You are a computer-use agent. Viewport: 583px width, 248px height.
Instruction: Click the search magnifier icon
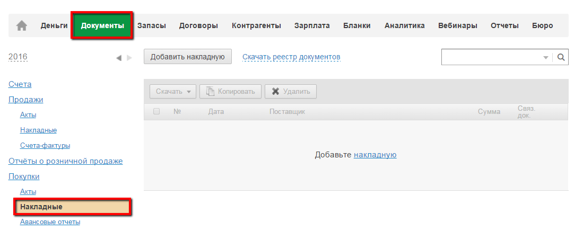561,57
